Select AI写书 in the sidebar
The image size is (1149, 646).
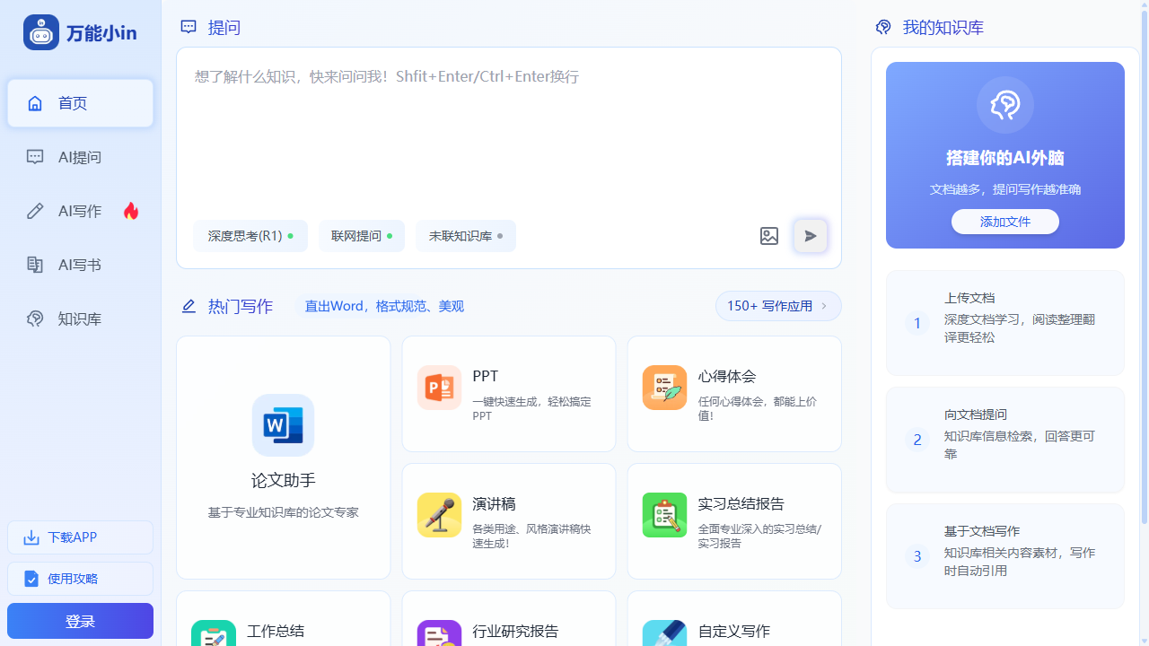[80, 265]
